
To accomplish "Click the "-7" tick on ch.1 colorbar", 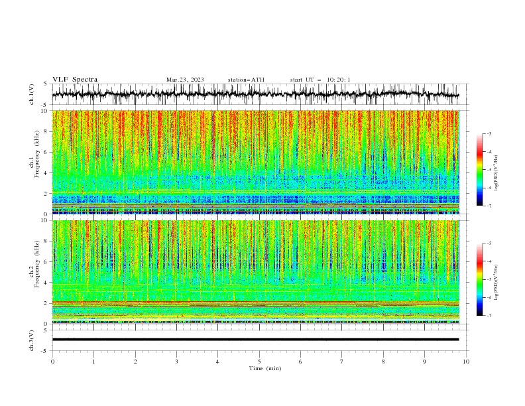I will coord(489,206).
